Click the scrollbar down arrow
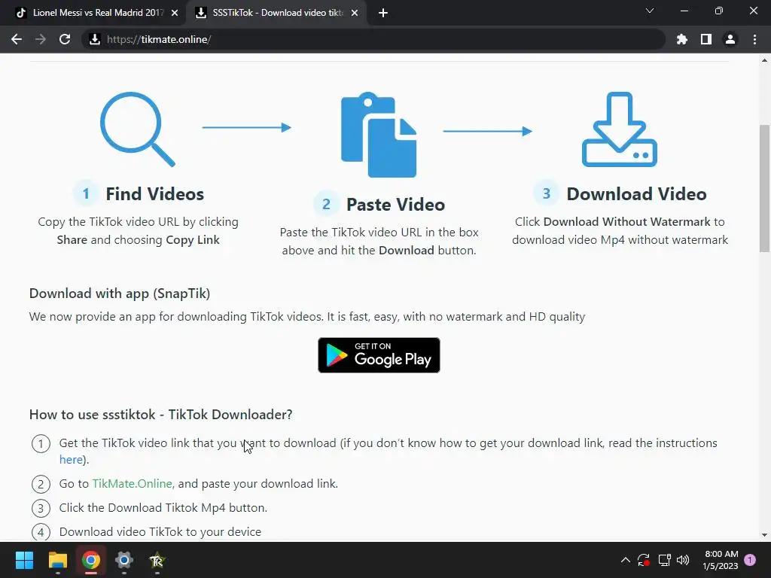Screen dimensions: 771x578 pos(764,535)
